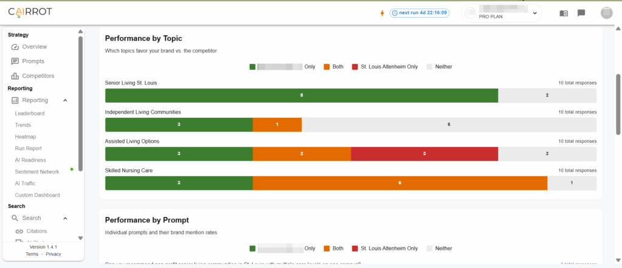This screenshot has width=622, height=268.
Task: Click the sidebar scrollbar thumb
Action: (81, 104)
